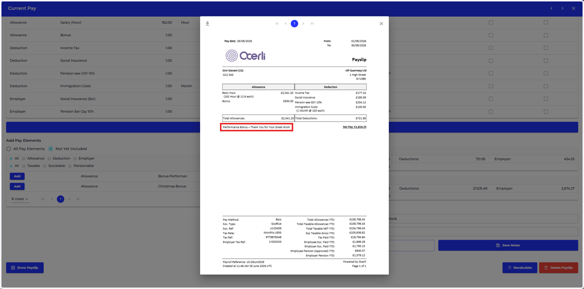Open the 6 rows page size dropdown

coord(20,199)
